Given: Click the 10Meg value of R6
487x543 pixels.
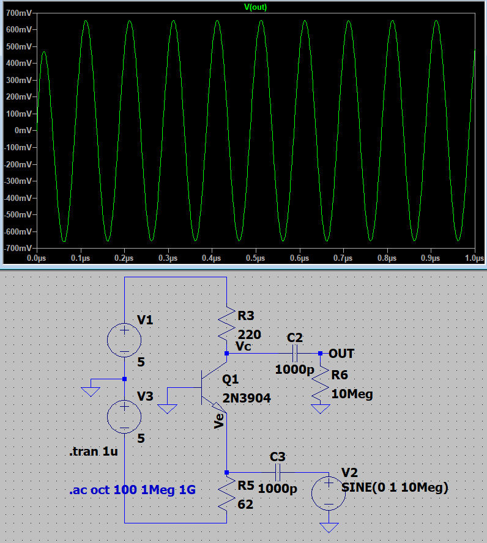Looking at the screenshot, I should click(352, 395).
